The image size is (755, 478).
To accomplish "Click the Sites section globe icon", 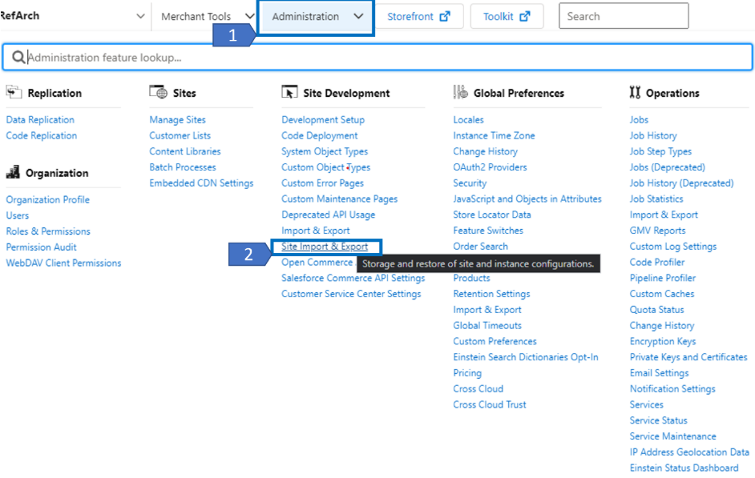I will [x=159, y=92].
